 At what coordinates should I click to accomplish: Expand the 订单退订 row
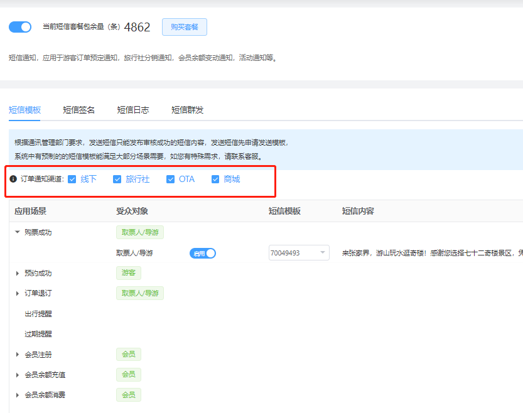tap(18, 293)
